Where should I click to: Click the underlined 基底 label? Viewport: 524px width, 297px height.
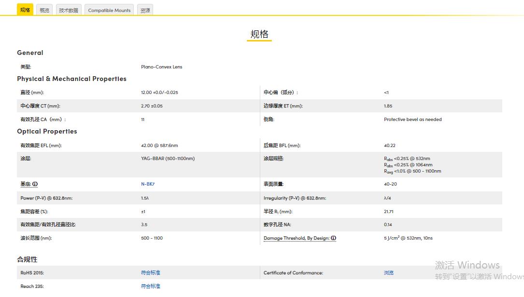tap(26, 184)
